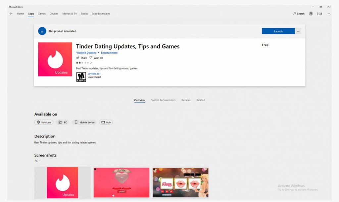View the 33 pending downloads

point(319,14)
